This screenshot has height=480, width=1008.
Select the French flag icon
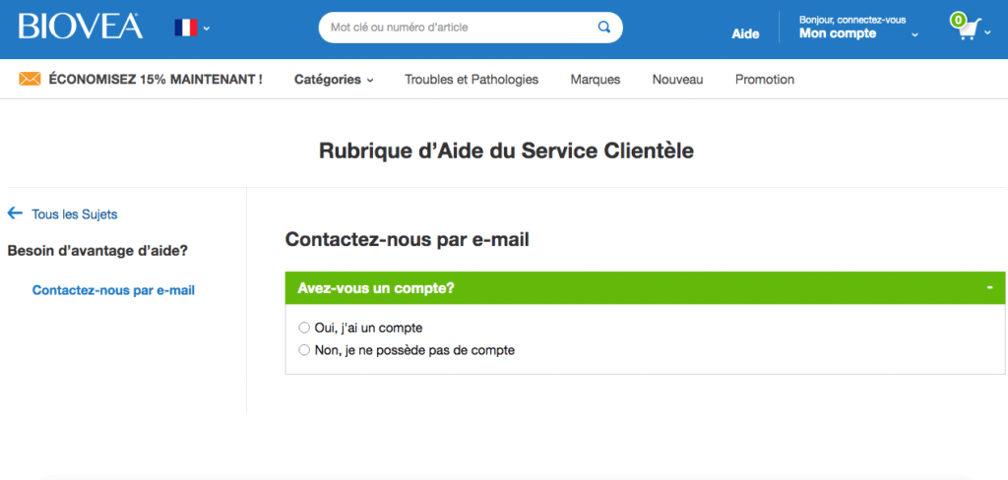tap(186, 28)
